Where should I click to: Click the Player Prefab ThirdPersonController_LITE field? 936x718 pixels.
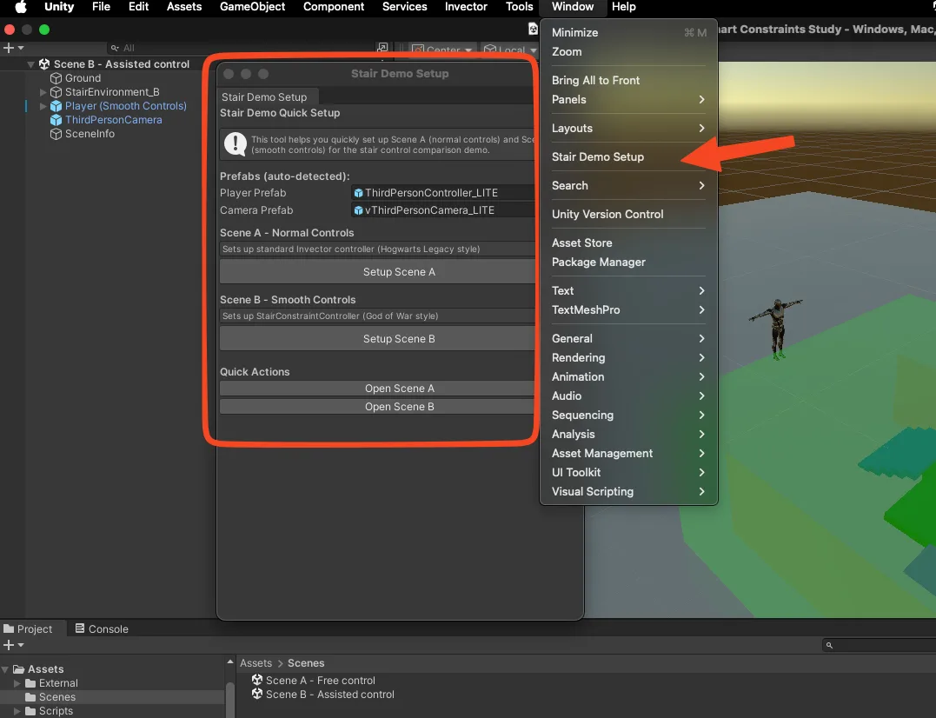coord(443,193)
